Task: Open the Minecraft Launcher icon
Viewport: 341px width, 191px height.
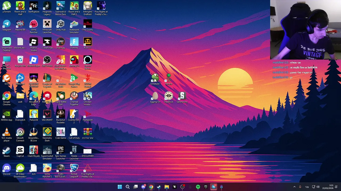Action: (x=47, y=27)
